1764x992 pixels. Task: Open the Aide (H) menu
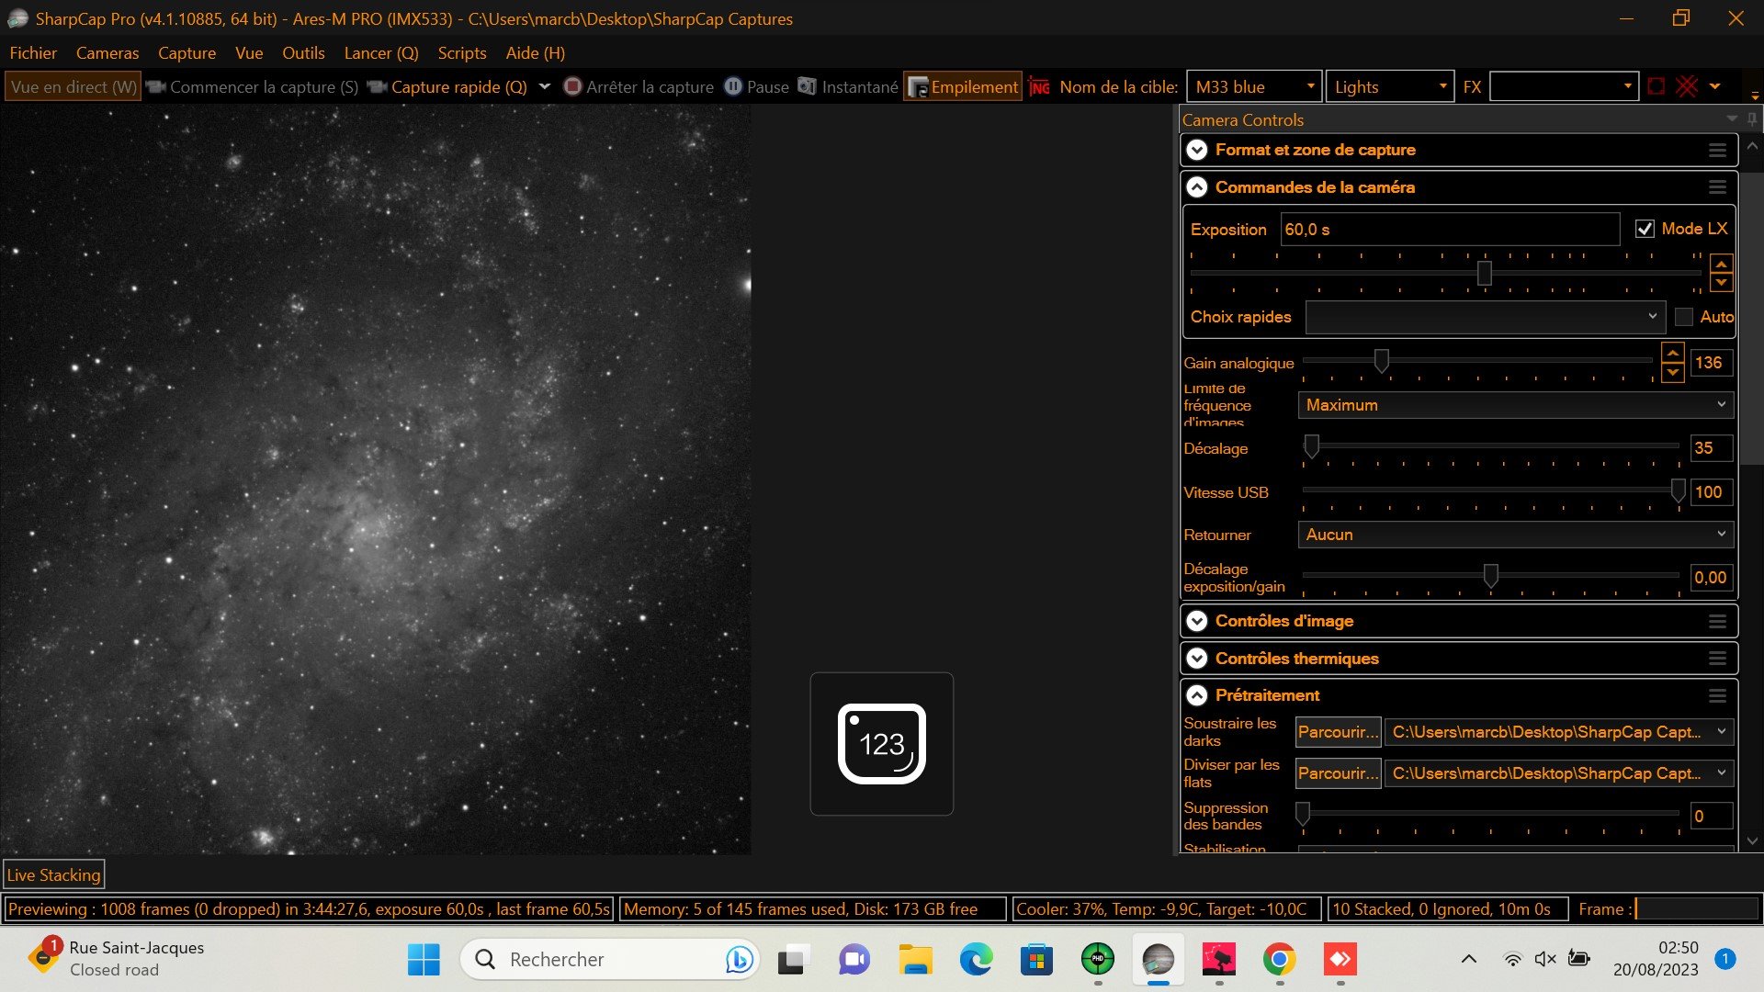click(x=536, y=53)
